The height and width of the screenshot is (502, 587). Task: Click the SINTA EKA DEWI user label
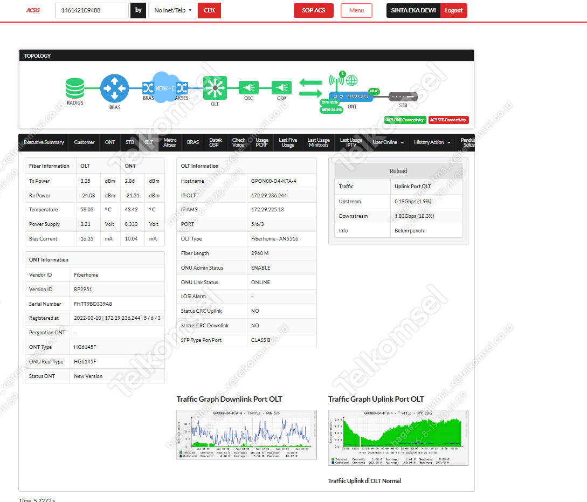click(413, 10)
